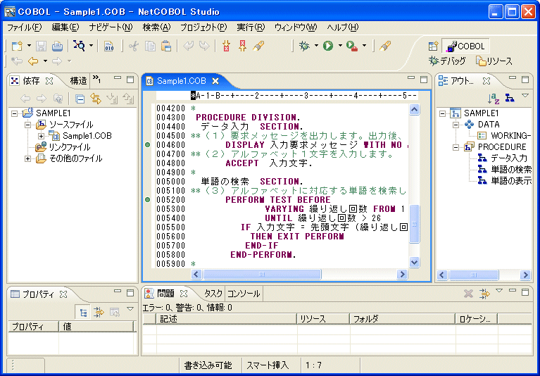Image resolution: width=540 pixels, height=376 pixels.
Task: Select the 構造 view tab
Action: point(78,81)
